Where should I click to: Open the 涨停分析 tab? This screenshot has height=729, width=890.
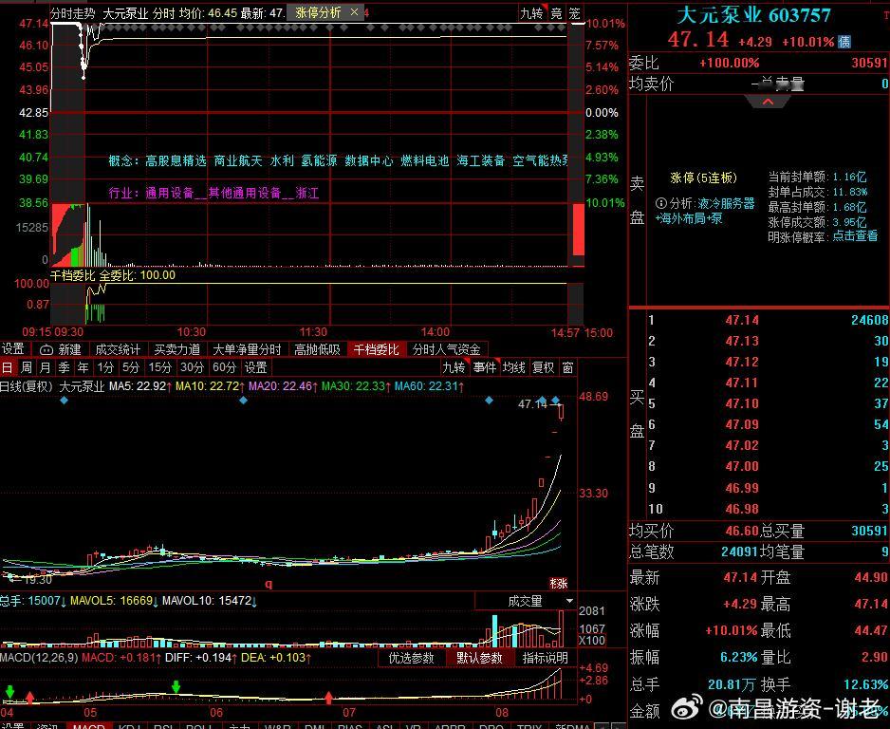click(318, 12)
